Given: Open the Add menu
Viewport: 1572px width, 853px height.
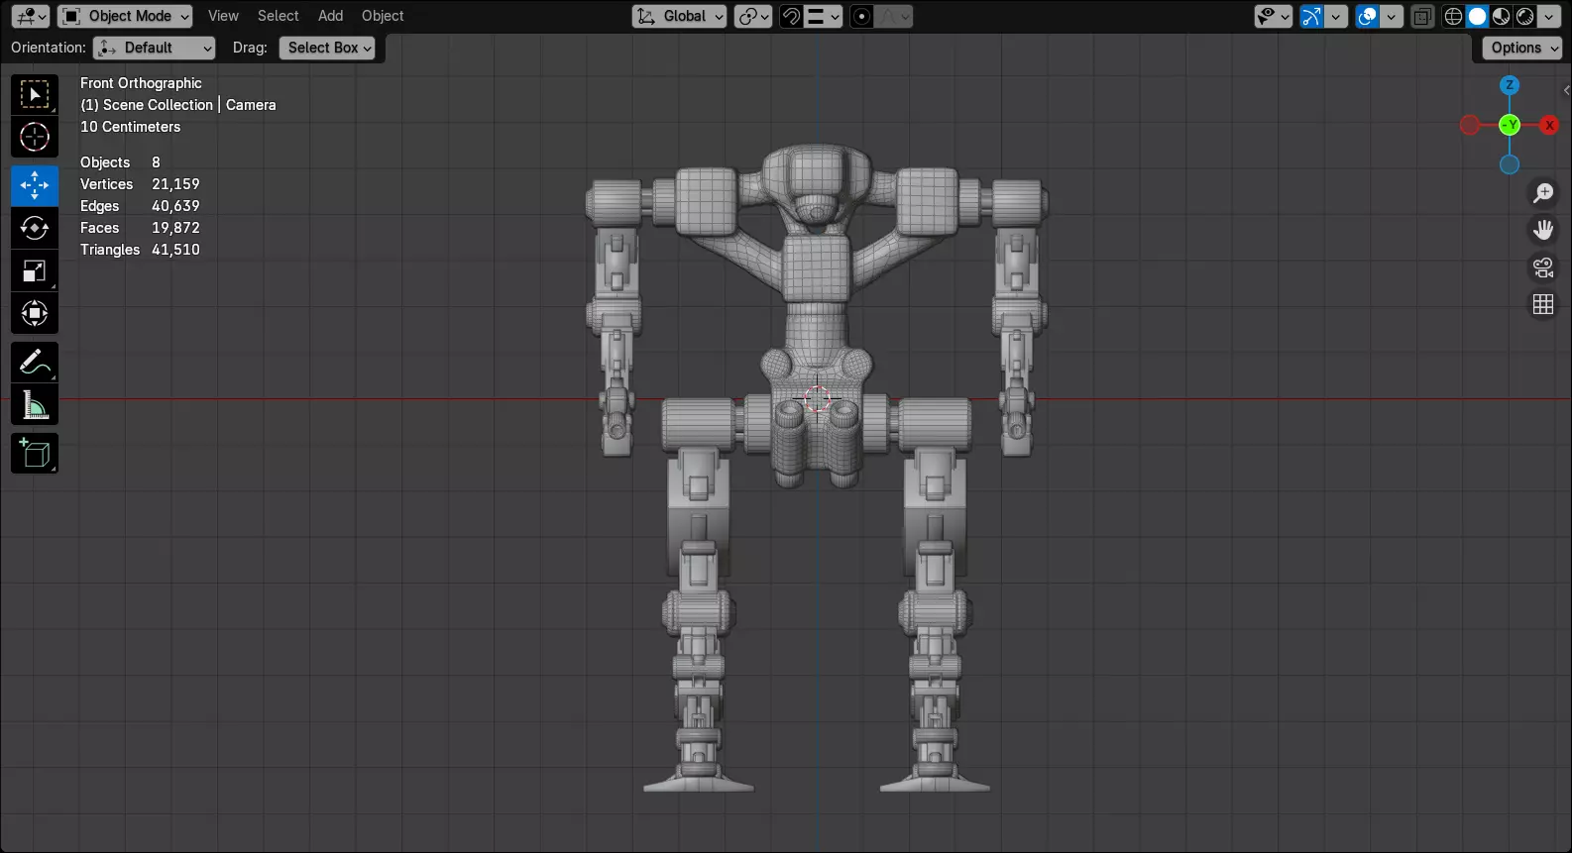Looking at the screenshot, I should [x=330, y=16].
